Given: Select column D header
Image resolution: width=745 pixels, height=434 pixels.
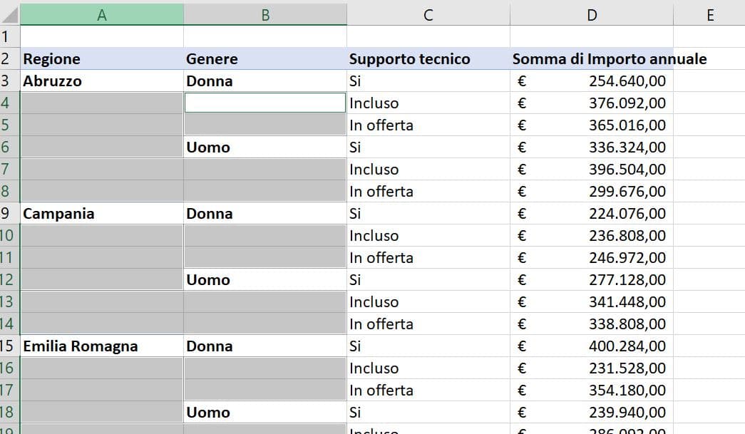Looking at the screenshot, I should tap(592, 14).
